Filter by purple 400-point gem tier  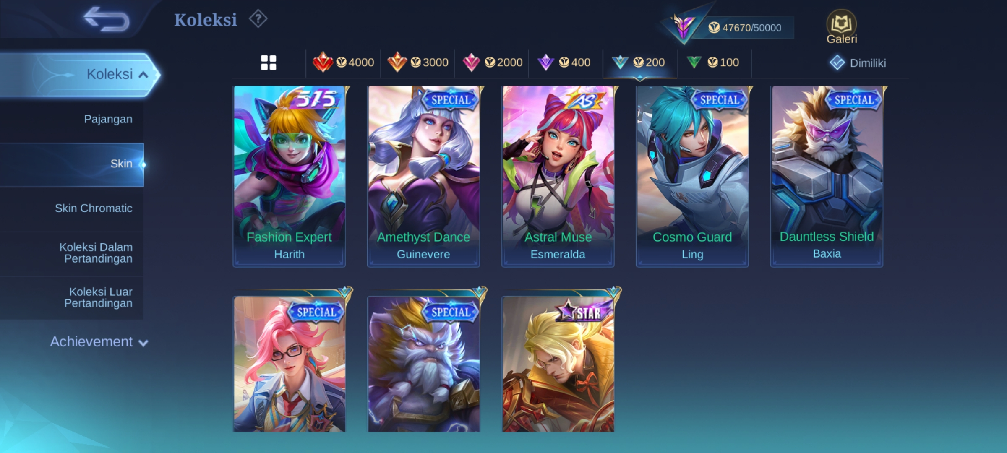564,62
